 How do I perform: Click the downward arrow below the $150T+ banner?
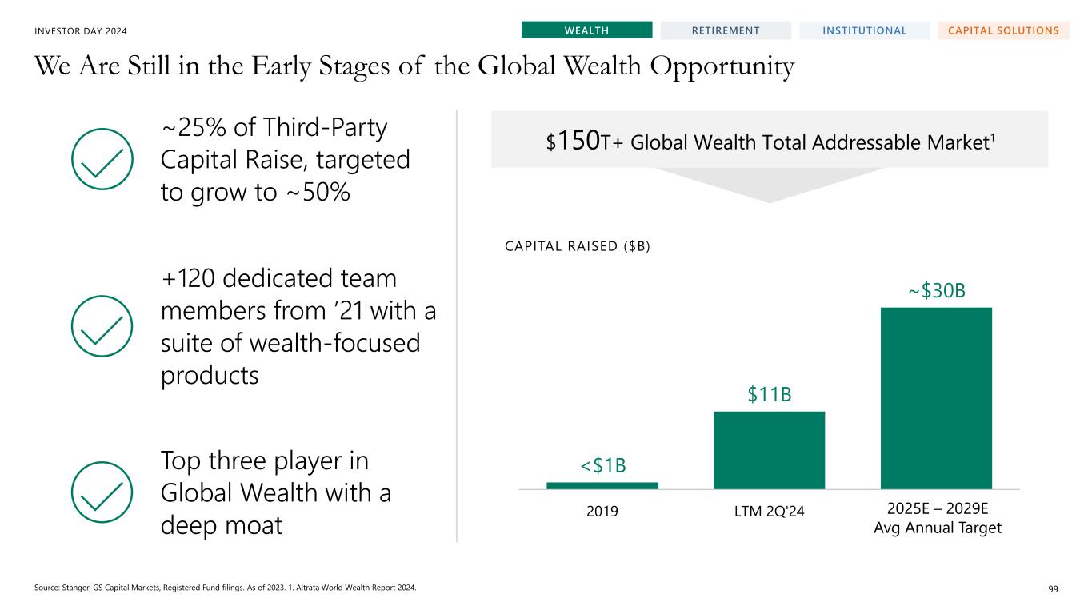pyautogui.click(x=769, y=184)
